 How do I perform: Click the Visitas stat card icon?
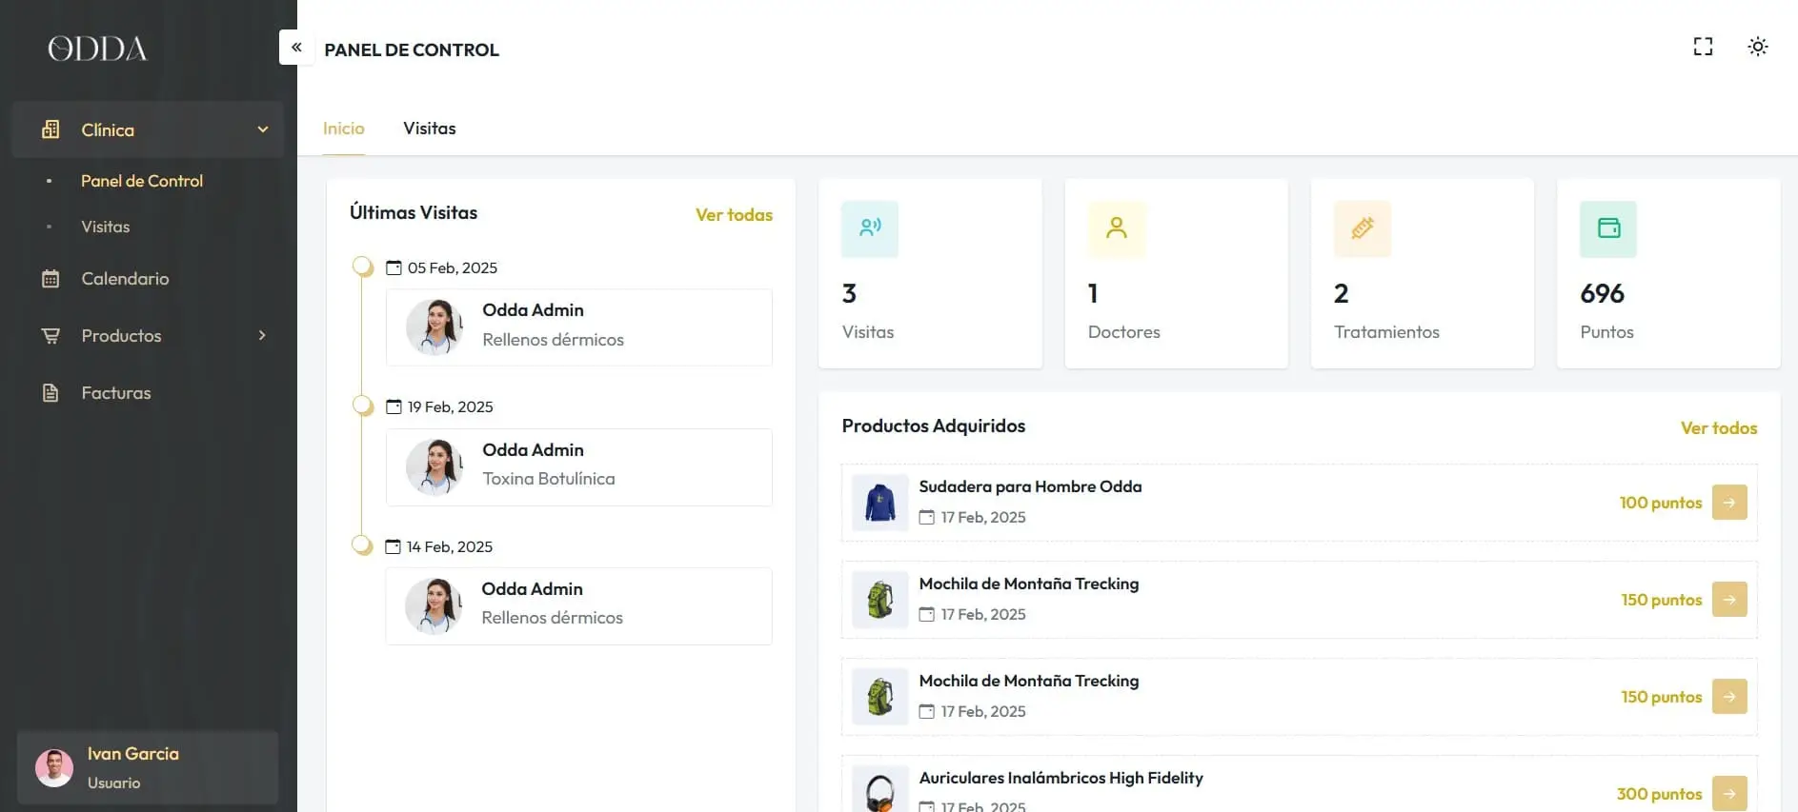pos(869,228)
